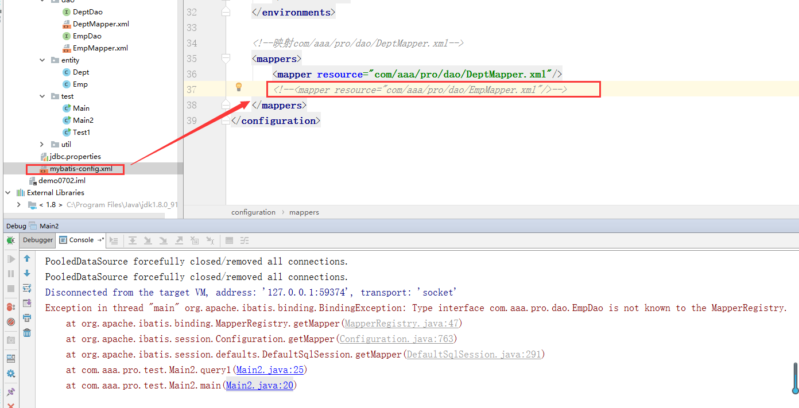Open MapperRegistry.java:47 stack trace link
Image resolution: width=799 pixels, height=408 pixels.
(x=402, y=324)
